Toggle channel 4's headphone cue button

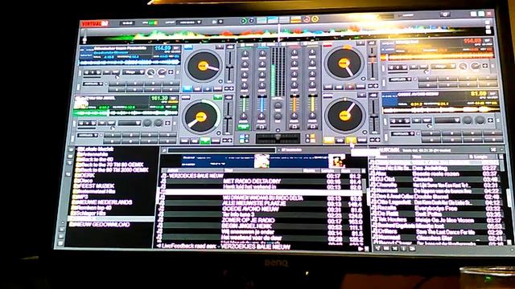[312, 126]
